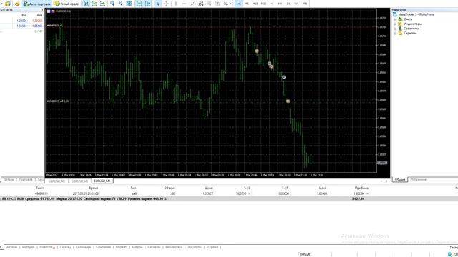Screen dimensions: 458x257
Task: Select the H1 timeframe button
Action: click(272, 4)
